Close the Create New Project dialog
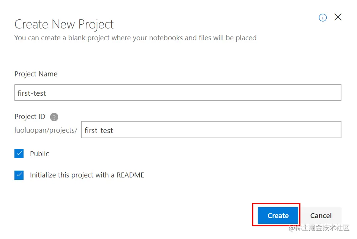The width and height of the screenshot is (357, 239). coord(338,17)
